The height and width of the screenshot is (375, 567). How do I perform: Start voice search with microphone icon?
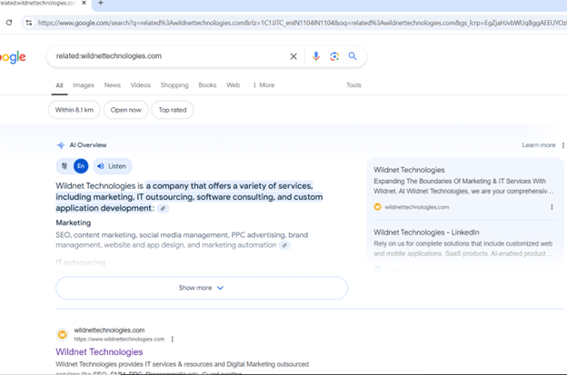point(316,56)
